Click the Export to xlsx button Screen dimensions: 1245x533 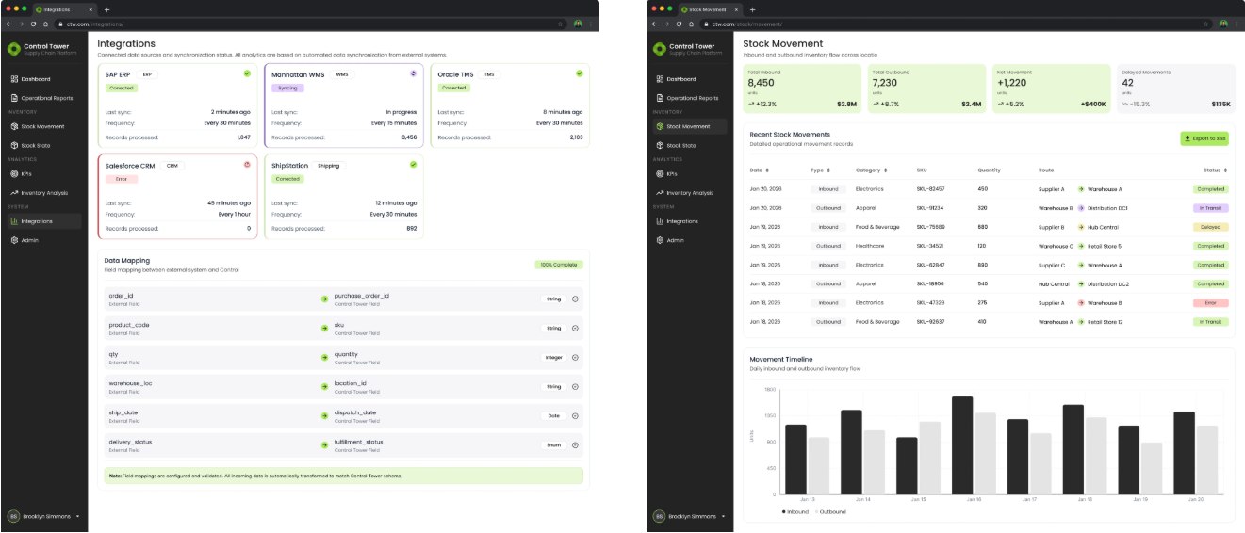1204,138
